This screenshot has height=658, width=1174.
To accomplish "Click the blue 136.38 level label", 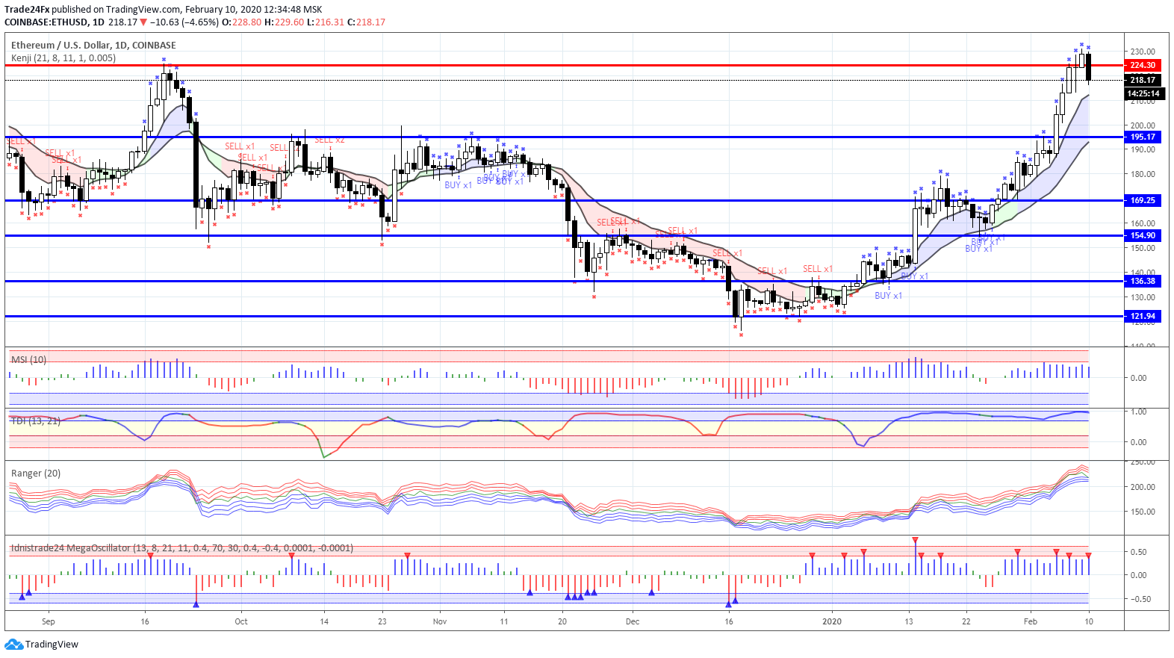I will (1143, 281).
